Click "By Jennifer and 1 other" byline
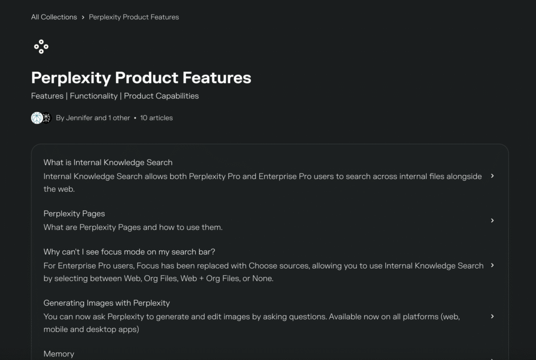This screenshot has height=360, width=536. pyautogui.click(x=93, y=118)
